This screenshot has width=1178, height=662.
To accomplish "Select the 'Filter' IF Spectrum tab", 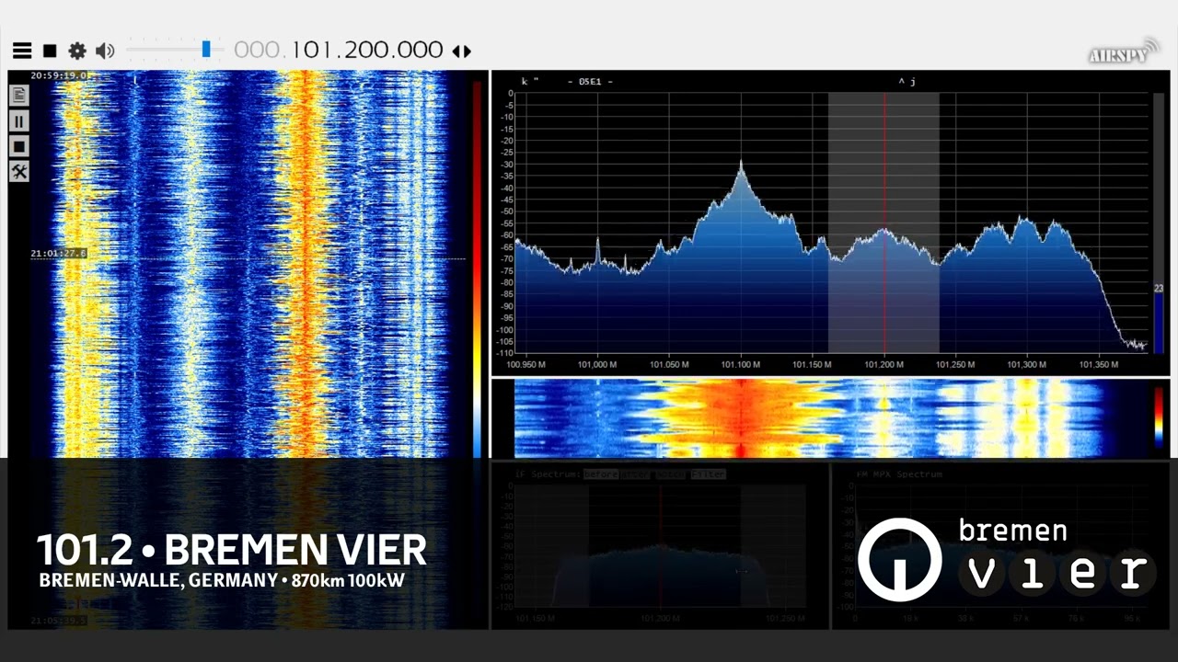I will 709,474.
